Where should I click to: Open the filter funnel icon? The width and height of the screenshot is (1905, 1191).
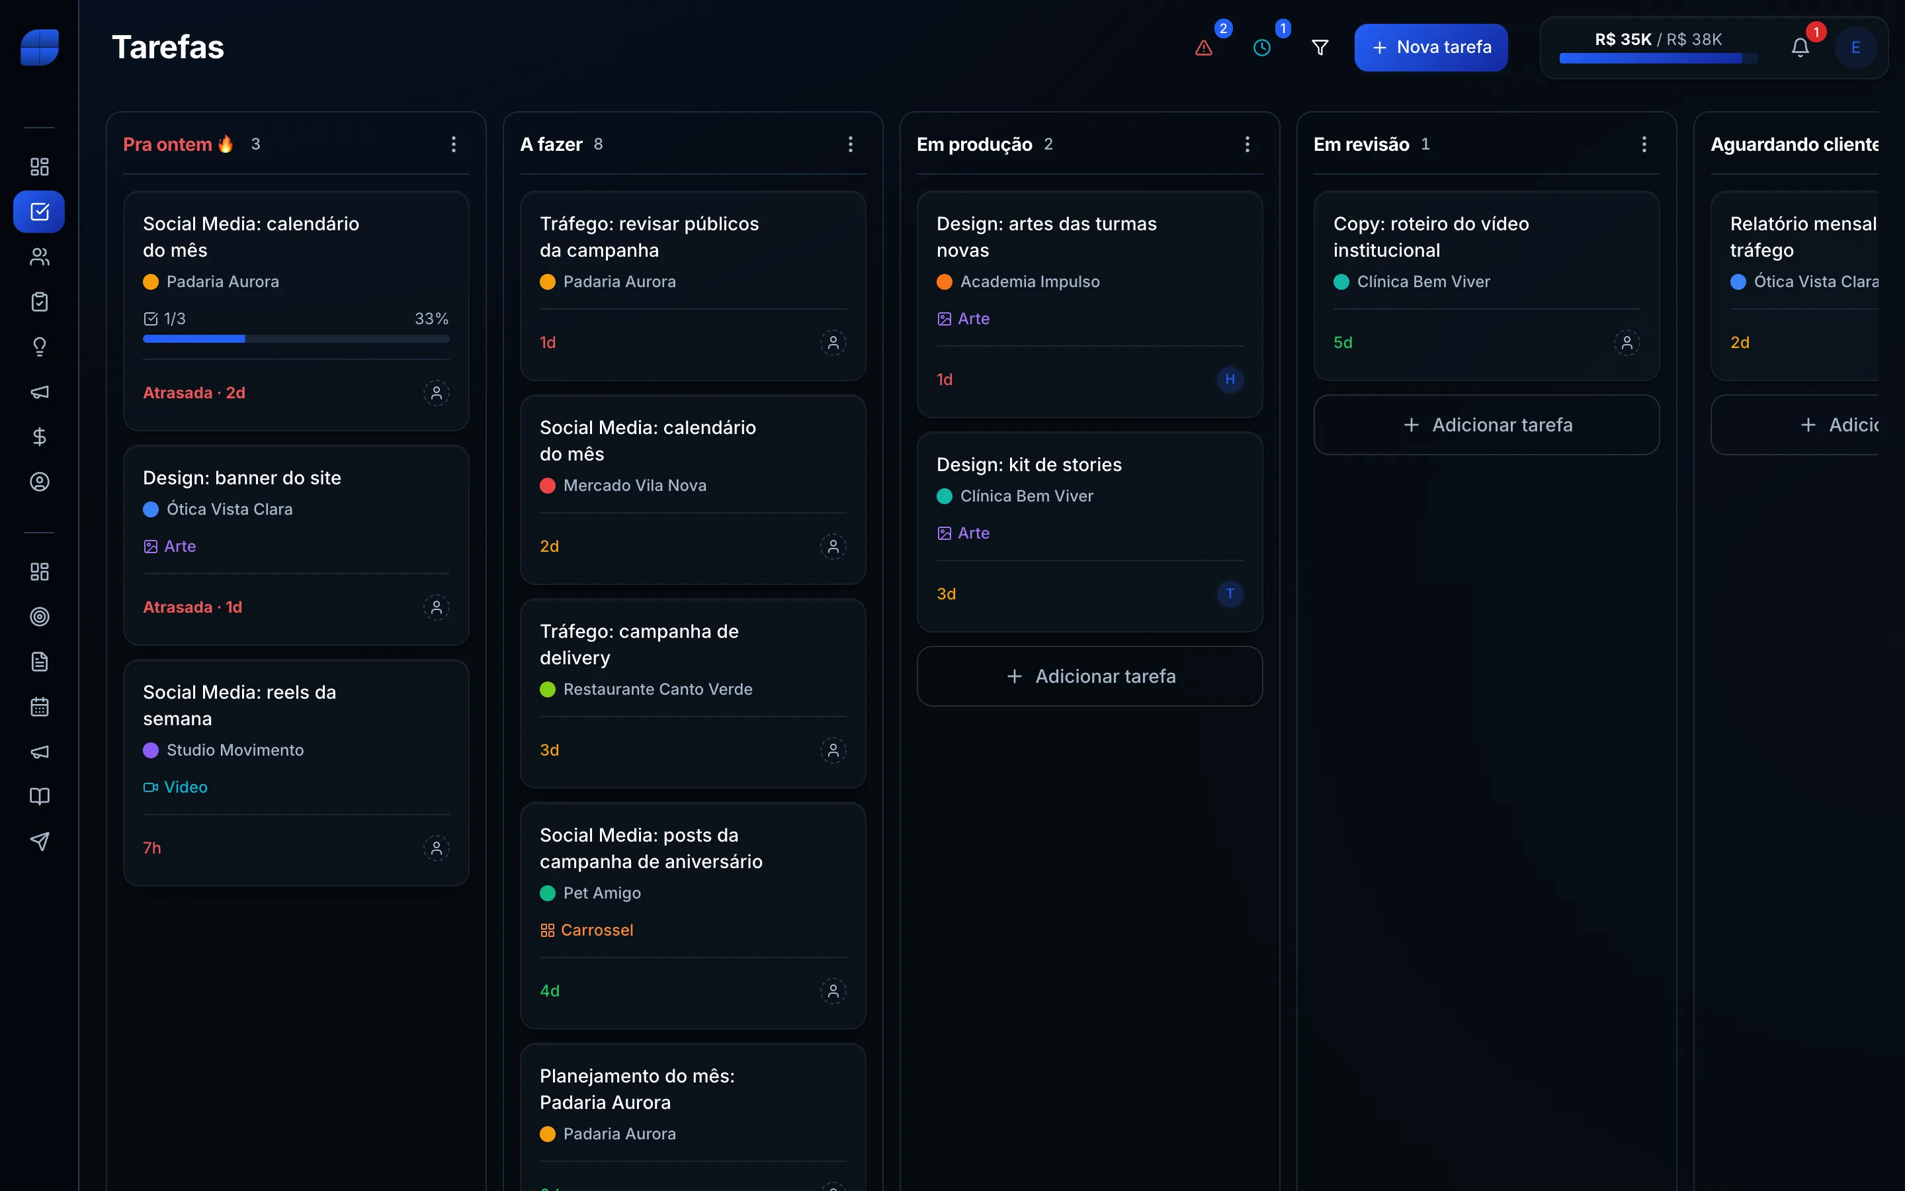[x=1320, y=48]
